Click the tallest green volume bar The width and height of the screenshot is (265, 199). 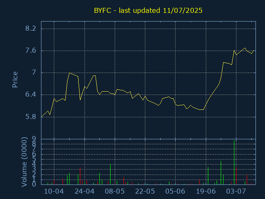[x=234, y=162]
